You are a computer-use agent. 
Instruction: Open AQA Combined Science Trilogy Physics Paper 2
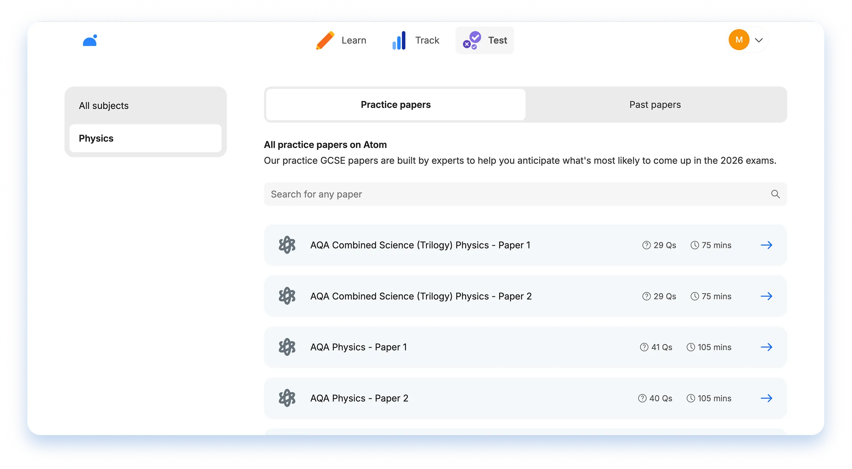(525, 296)
